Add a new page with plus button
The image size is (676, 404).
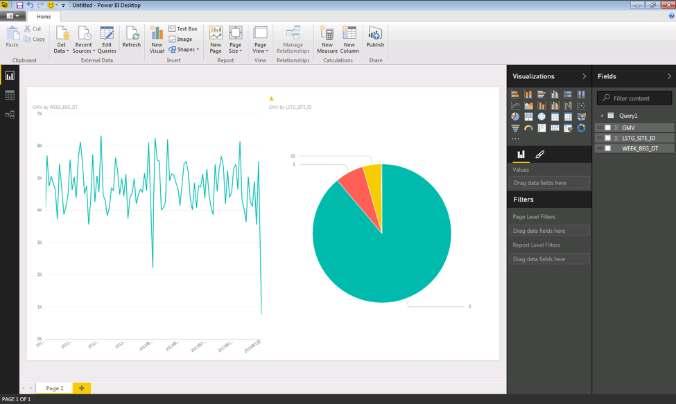81,388
